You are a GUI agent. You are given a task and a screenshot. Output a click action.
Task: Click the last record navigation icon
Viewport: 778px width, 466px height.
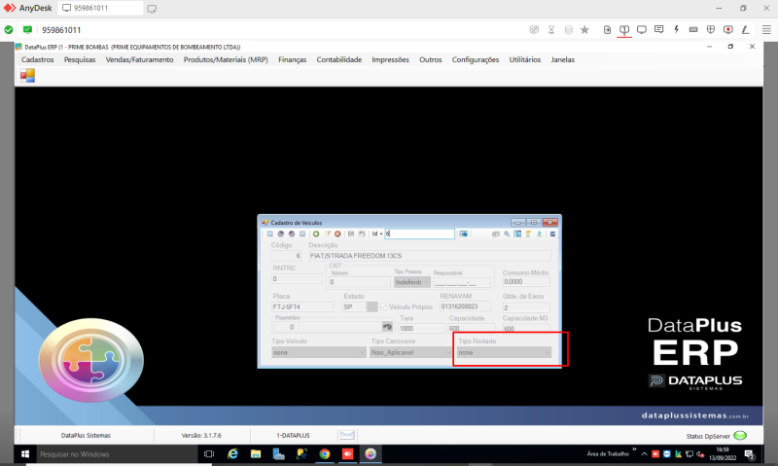[302, 233]
